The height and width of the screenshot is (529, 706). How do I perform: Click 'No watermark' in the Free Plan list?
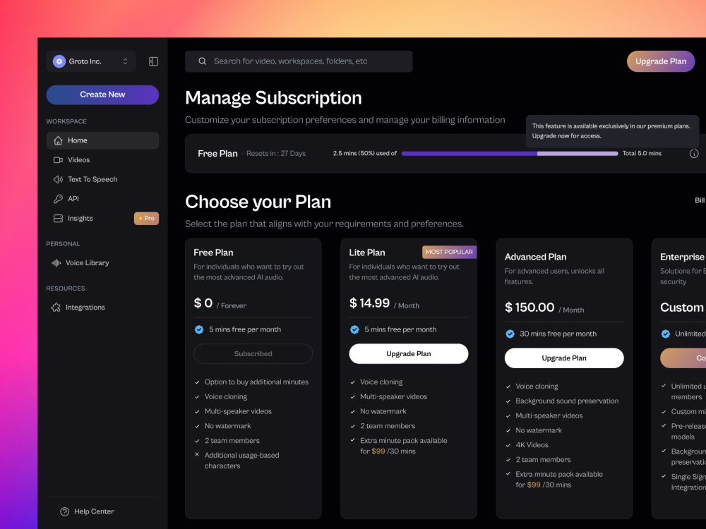point(228,426)
